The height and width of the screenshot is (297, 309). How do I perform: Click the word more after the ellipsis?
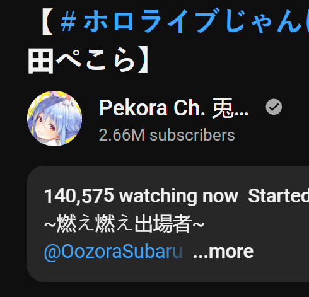coord(231,252)
